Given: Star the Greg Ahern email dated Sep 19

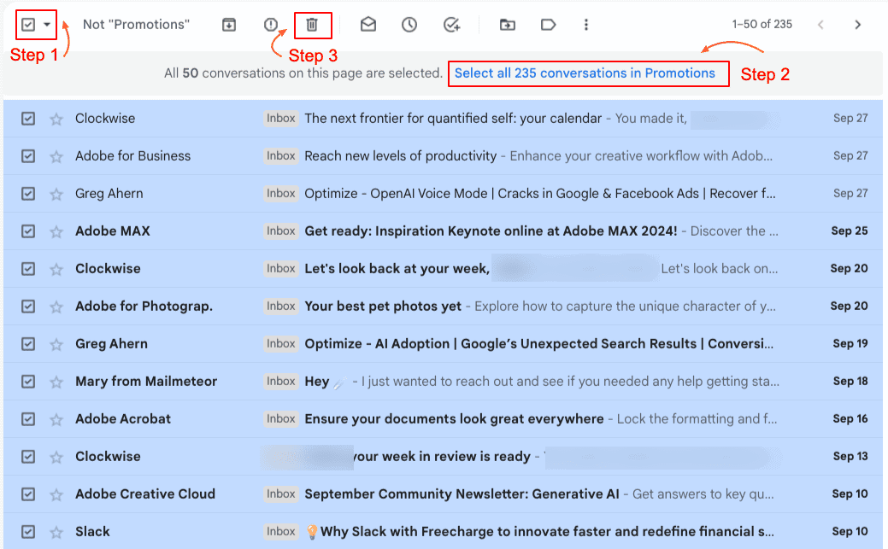Looking at the screenshot, I should [56, 344].
